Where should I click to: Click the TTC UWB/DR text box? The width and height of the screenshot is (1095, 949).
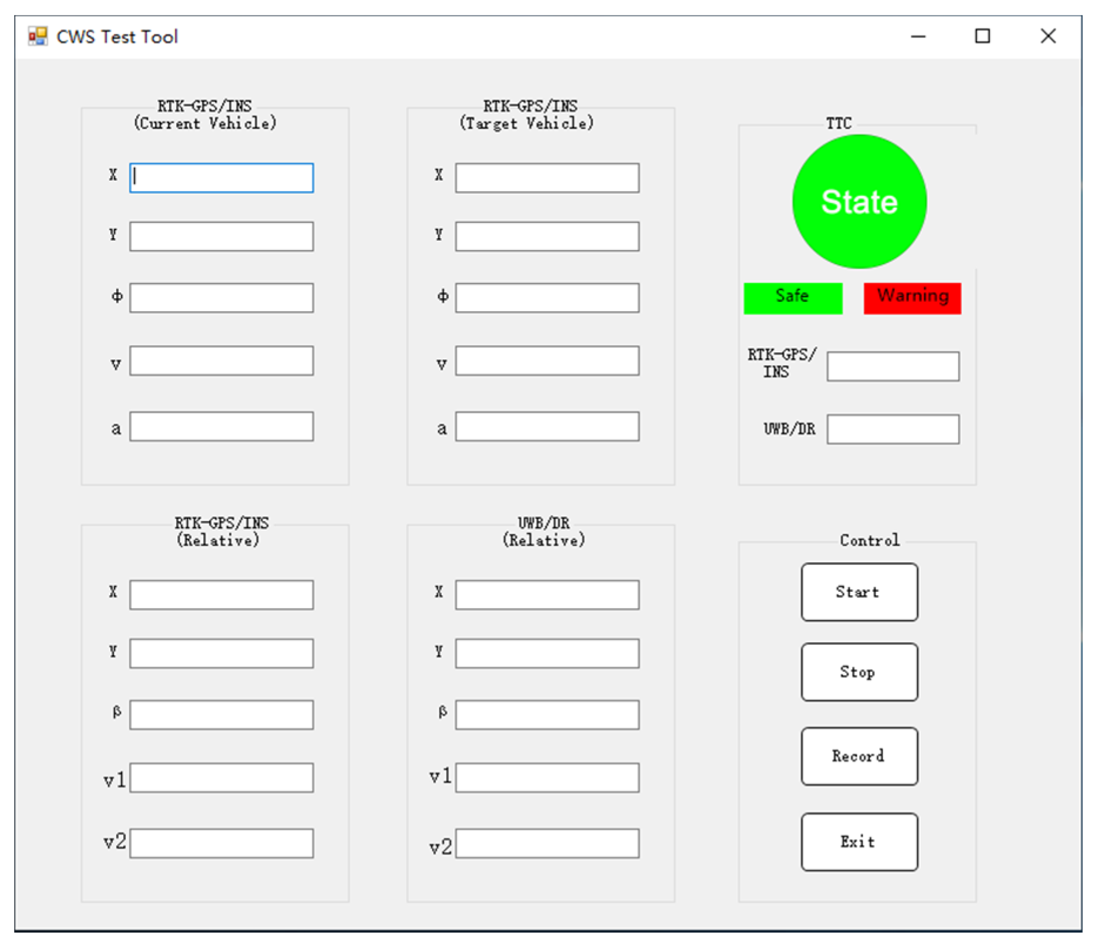(x=893, y=430)
